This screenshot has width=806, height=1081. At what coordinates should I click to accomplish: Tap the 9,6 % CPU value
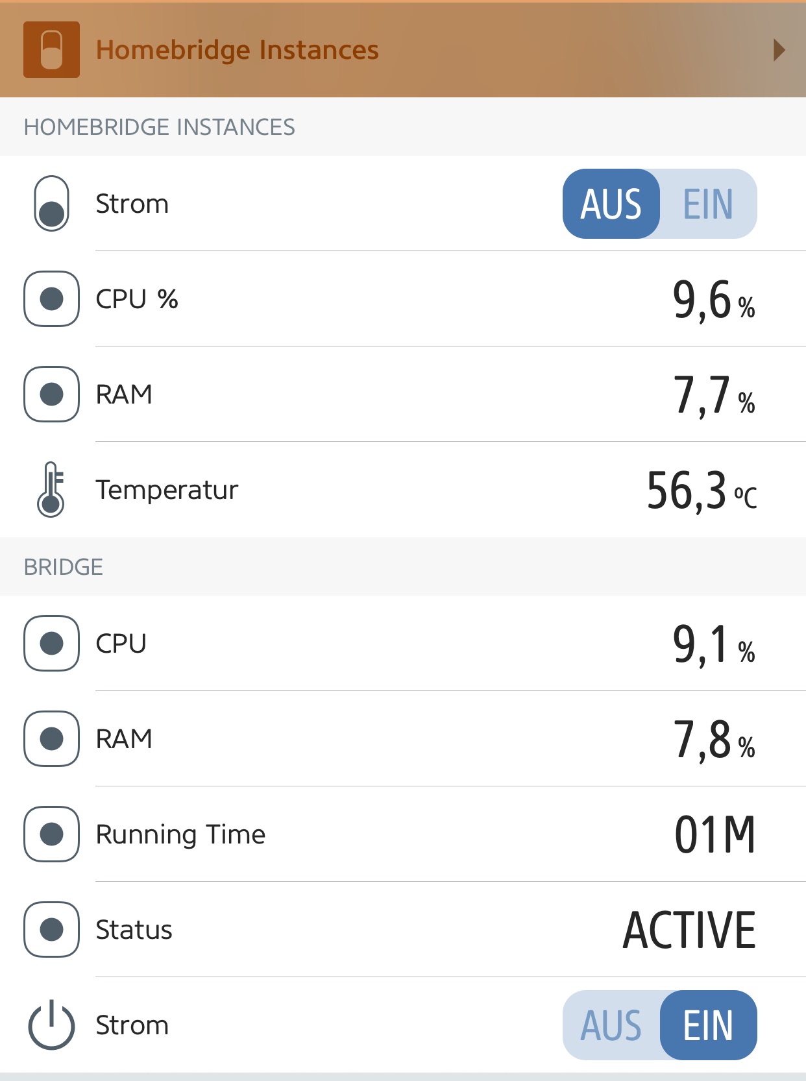point(714,300)
